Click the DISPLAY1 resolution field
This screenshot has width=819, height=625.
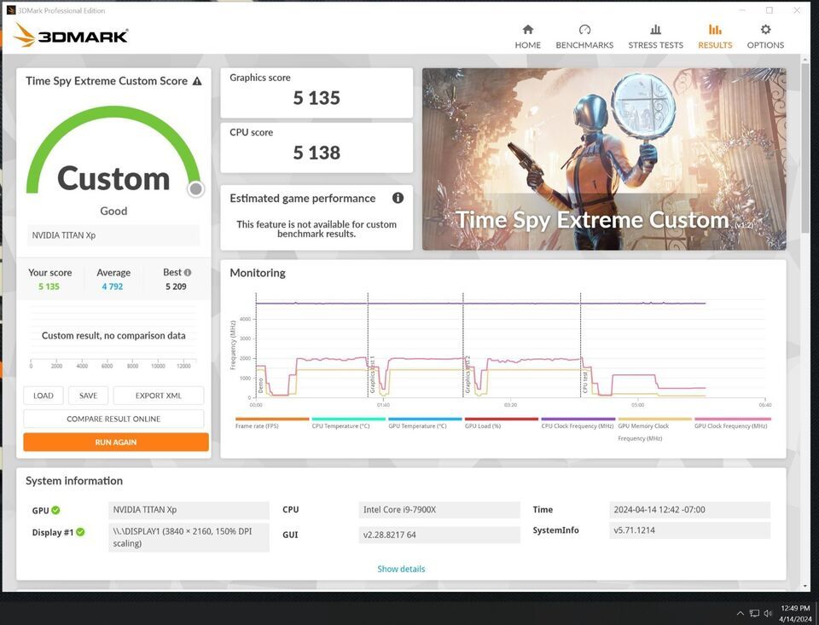click(x=189, y=537)
